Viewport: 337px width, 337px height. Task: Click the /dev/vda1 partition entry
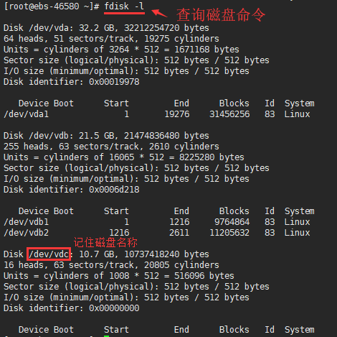[x=27, y=114]
